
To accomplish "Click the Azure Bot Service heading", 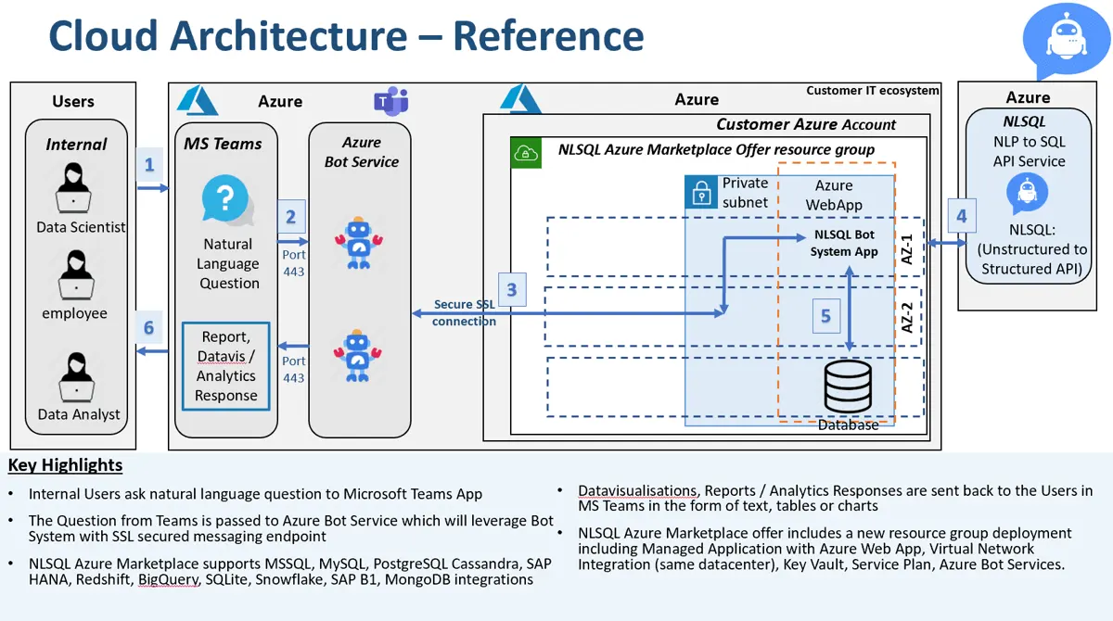I will 361,152.
